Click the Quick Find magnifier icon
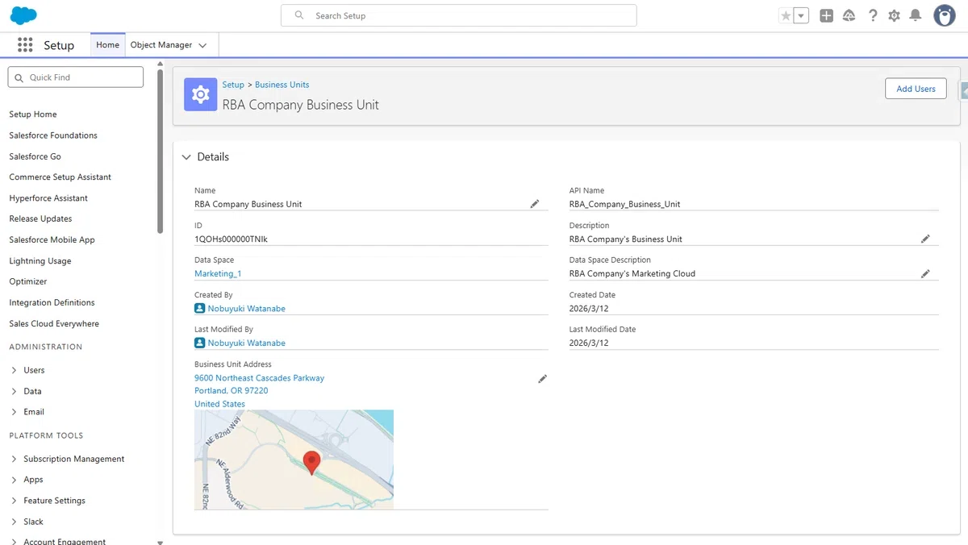This screenshot has width=968, height=545. (x=19, y=77)
